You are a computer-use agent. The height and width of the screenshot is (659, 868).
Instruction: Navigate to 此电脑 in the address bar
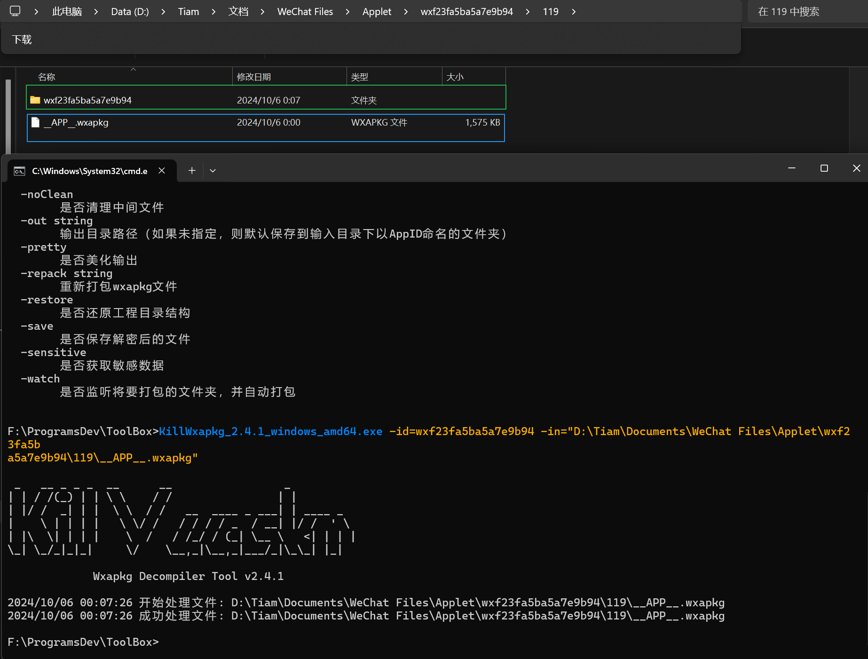67,12
